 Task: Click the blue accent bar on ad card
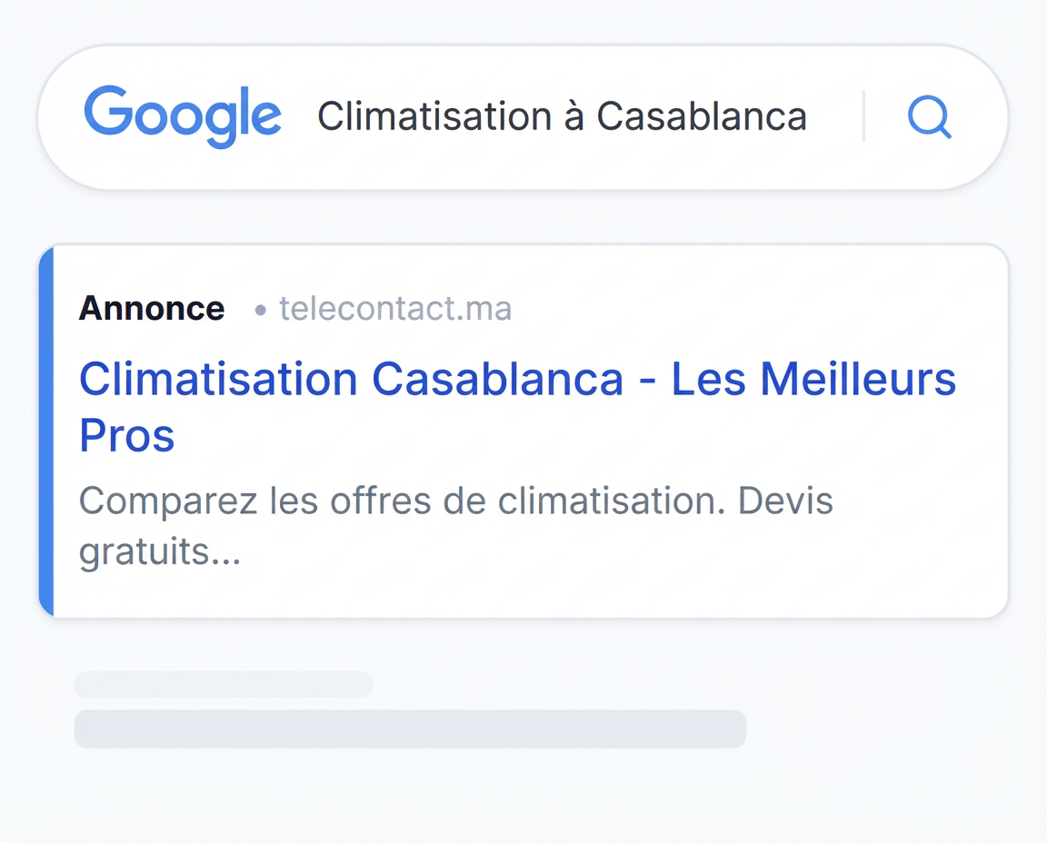pos(46,431)
